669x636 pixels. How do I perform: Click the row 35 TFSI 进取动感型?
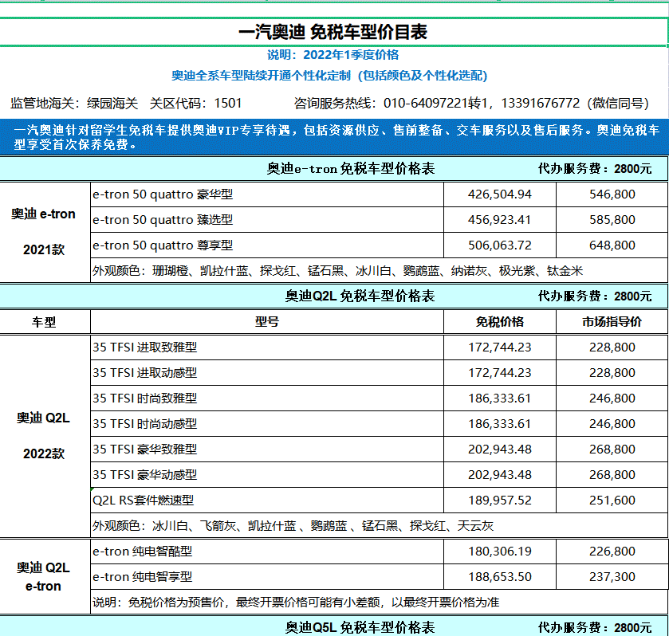[x=267, y=373]
